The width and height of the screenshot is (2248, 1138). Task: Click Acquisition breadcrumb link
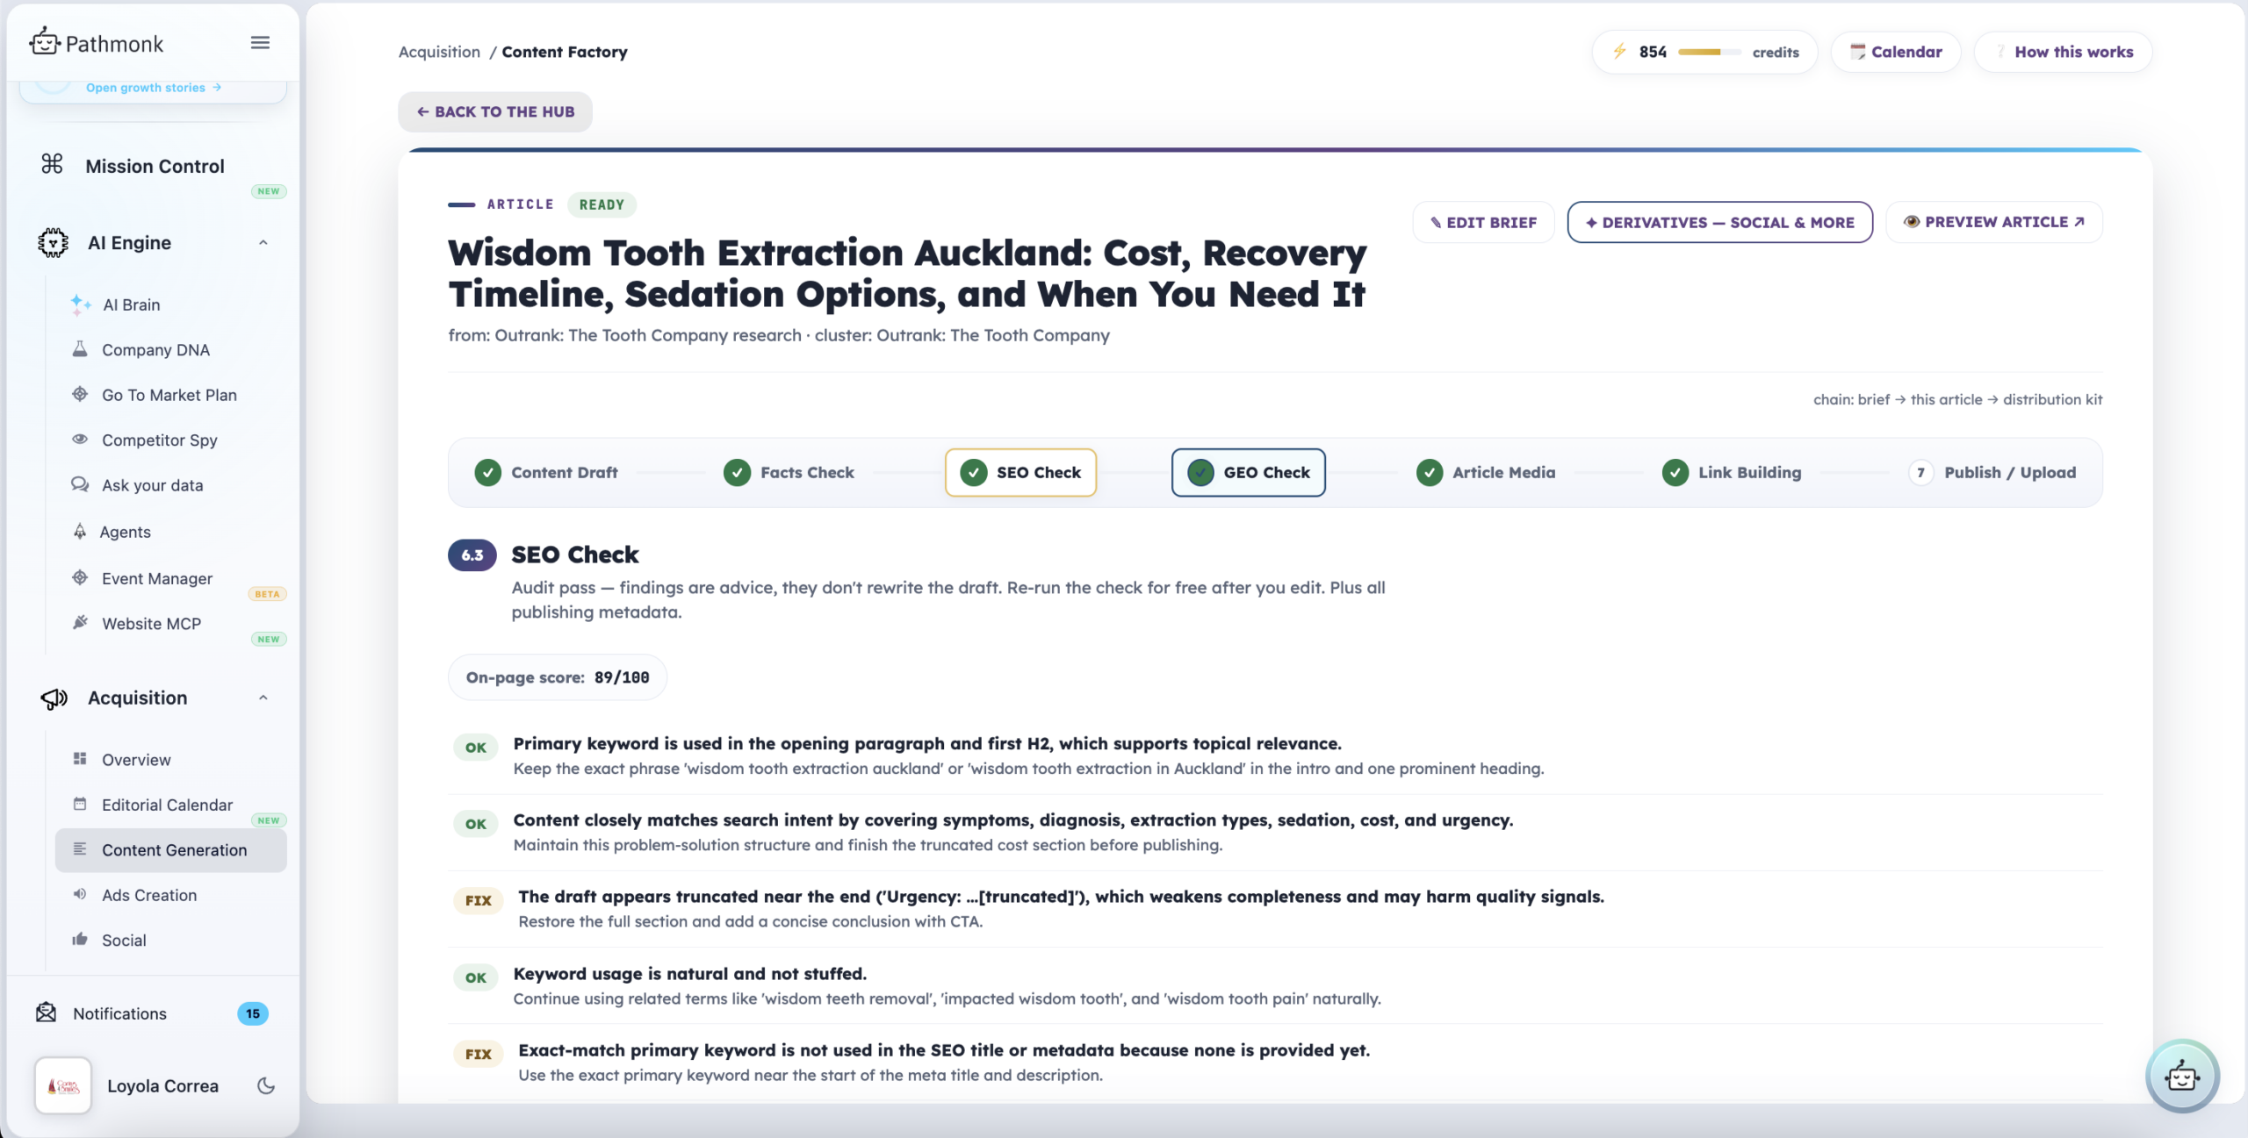coord(439,52)
